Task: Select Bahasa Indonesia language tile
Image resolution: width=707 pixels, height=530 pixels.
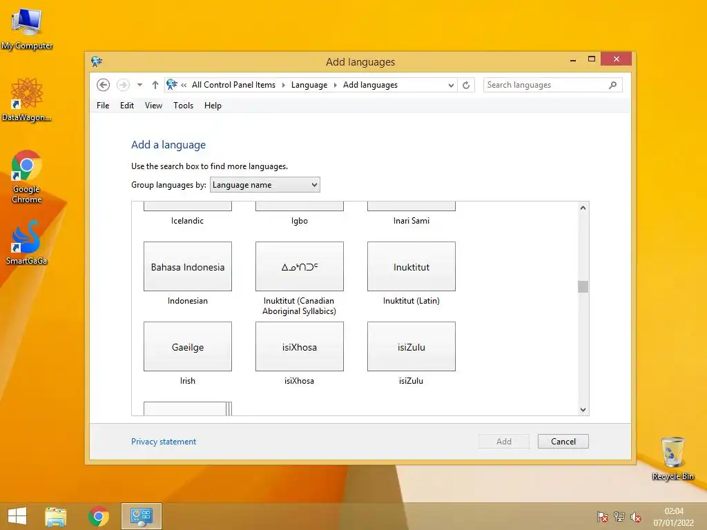Action: point(188,266)
